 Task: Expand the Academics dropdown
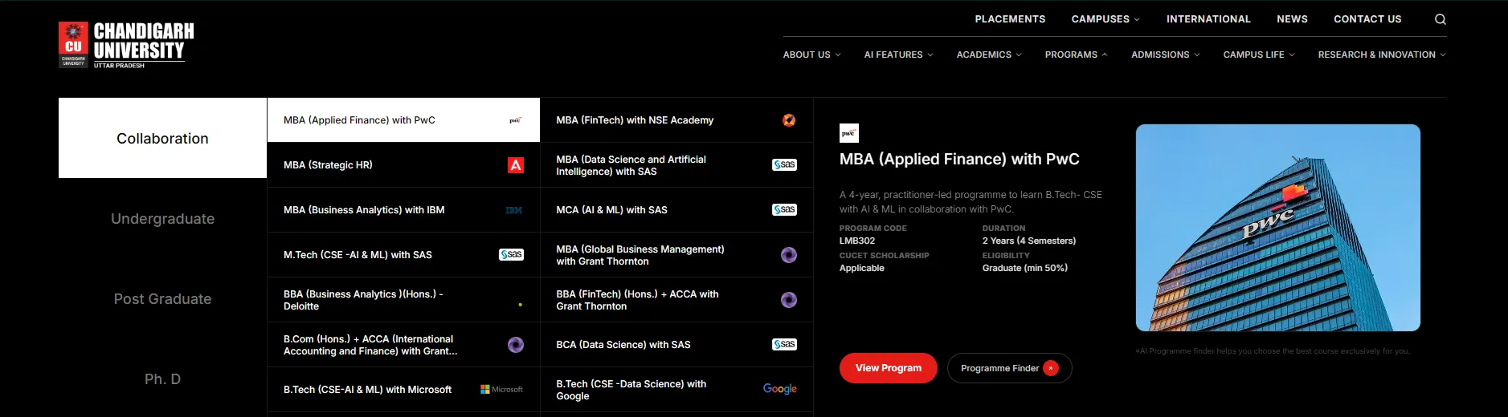click(x=989, y=55)
